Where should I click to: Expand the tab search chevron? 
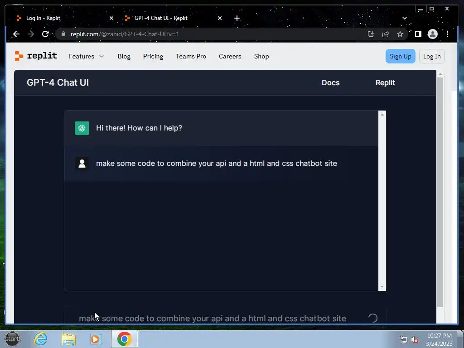coord(405,18)
